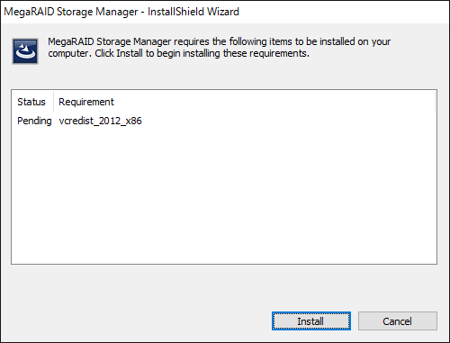The width and height of the screenshot is (450, 343).
Task: Click the blue InstallShield installer icon
Action: [25, 51]
